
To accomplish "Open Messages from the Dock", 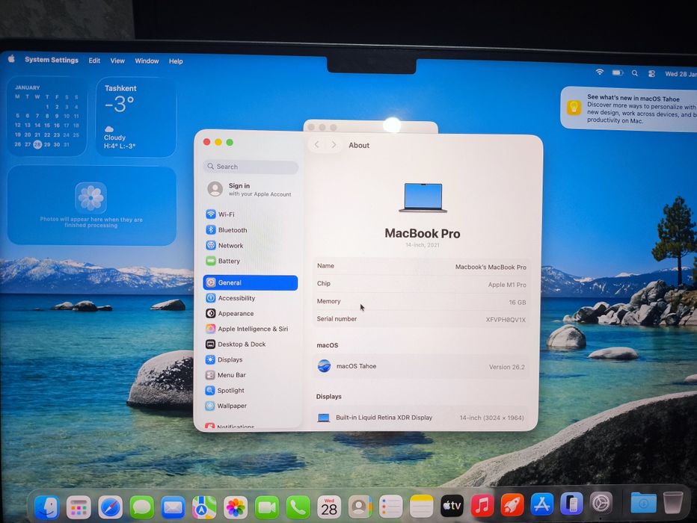I will (x=142, y=507).
